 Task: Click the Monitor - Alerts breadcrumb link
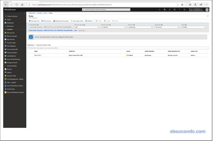41,13
